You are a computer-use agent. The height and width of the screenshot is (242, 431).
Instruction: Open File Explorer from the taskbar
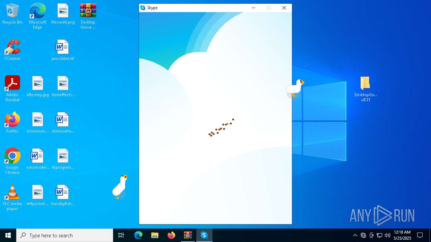coord(155,235)
